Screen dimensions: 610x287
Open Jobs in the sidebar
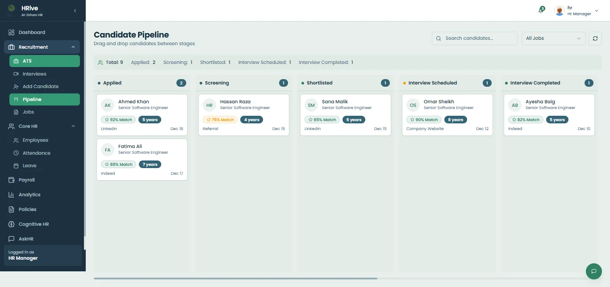click(x=45, y=112)
